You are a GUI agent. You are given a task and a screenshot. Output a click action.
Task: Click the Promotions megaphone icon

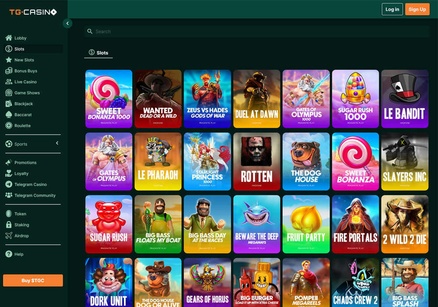(9, 162)
